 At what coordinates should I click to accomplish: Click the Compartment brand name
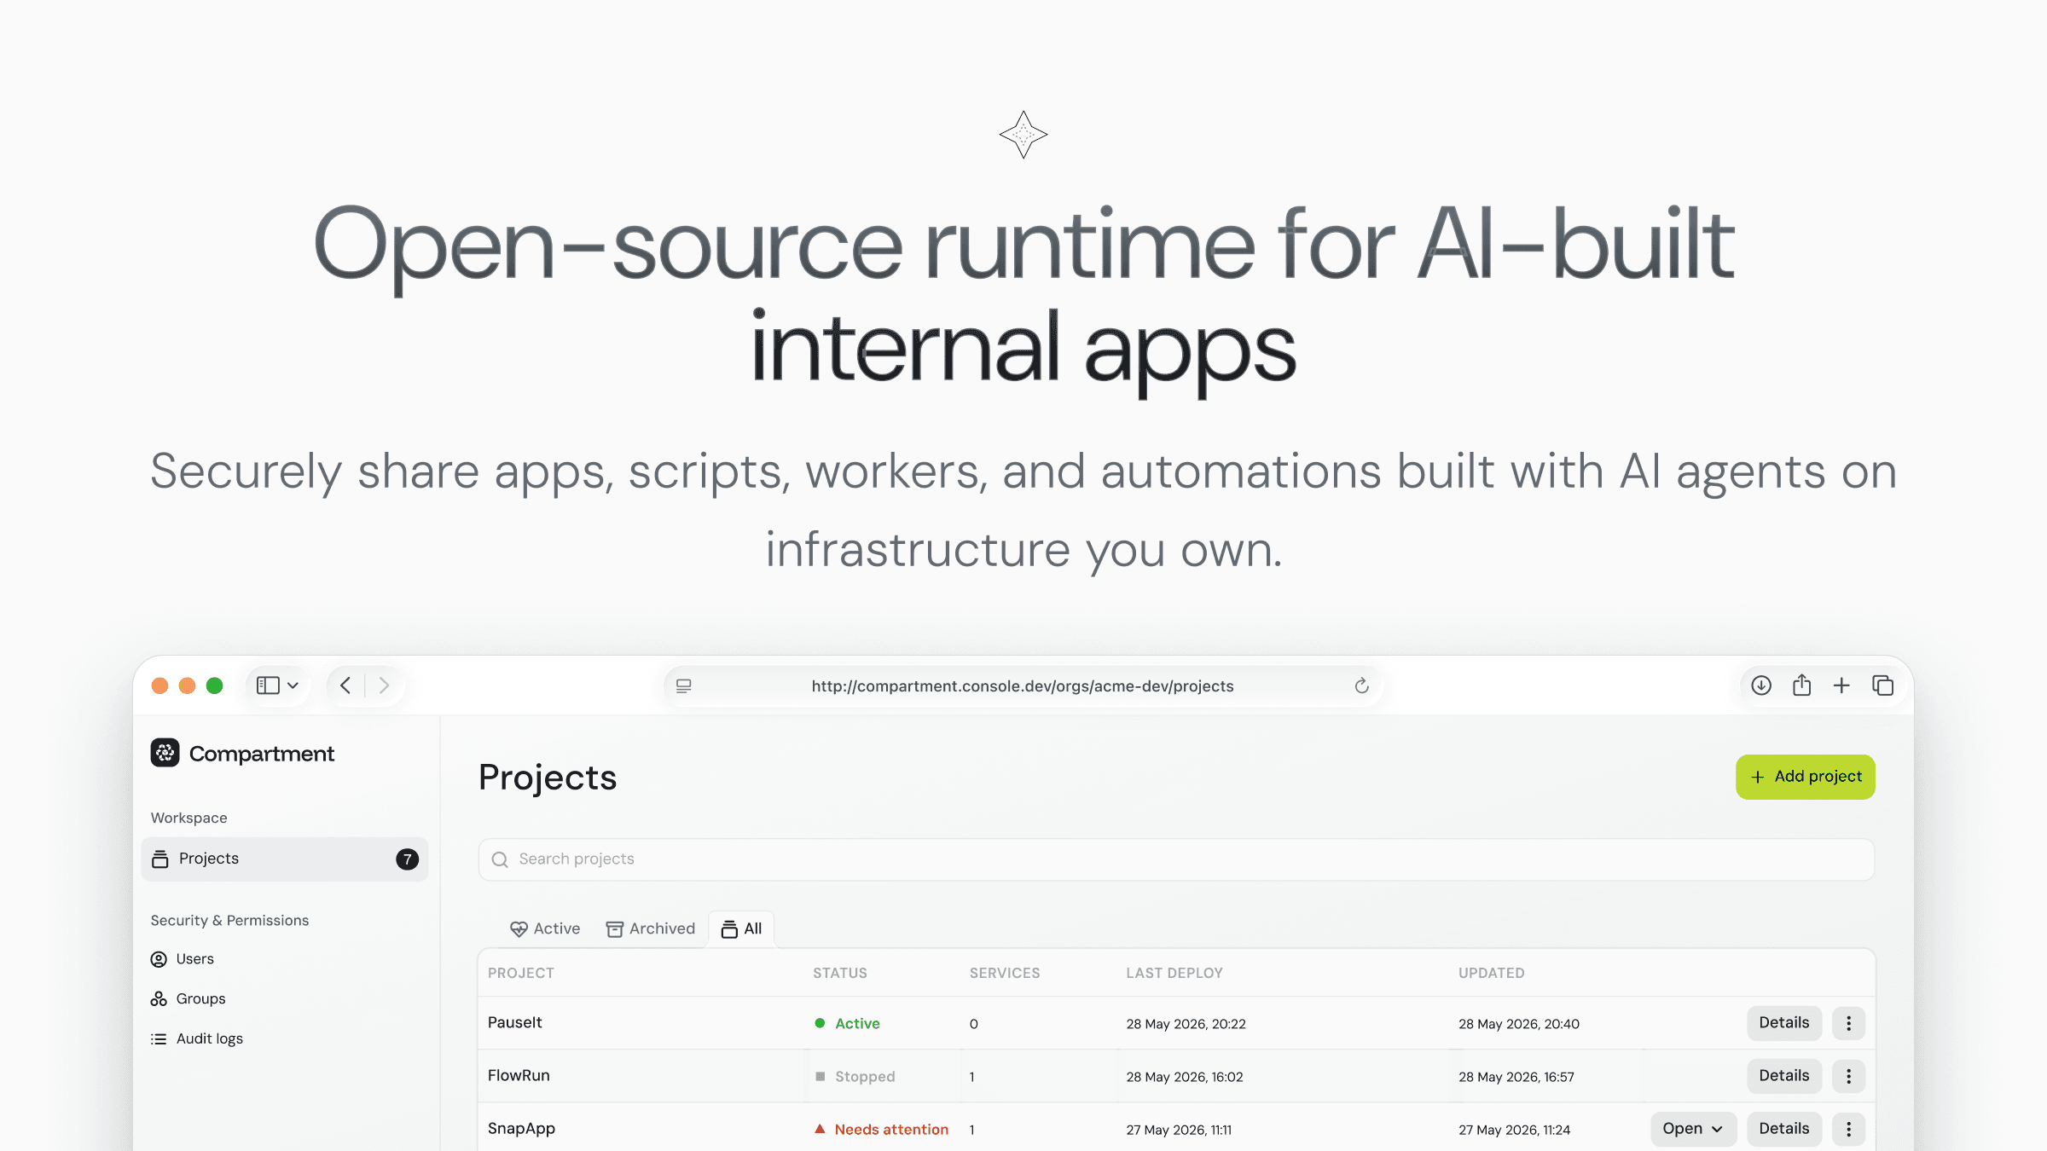click(262, 754)
